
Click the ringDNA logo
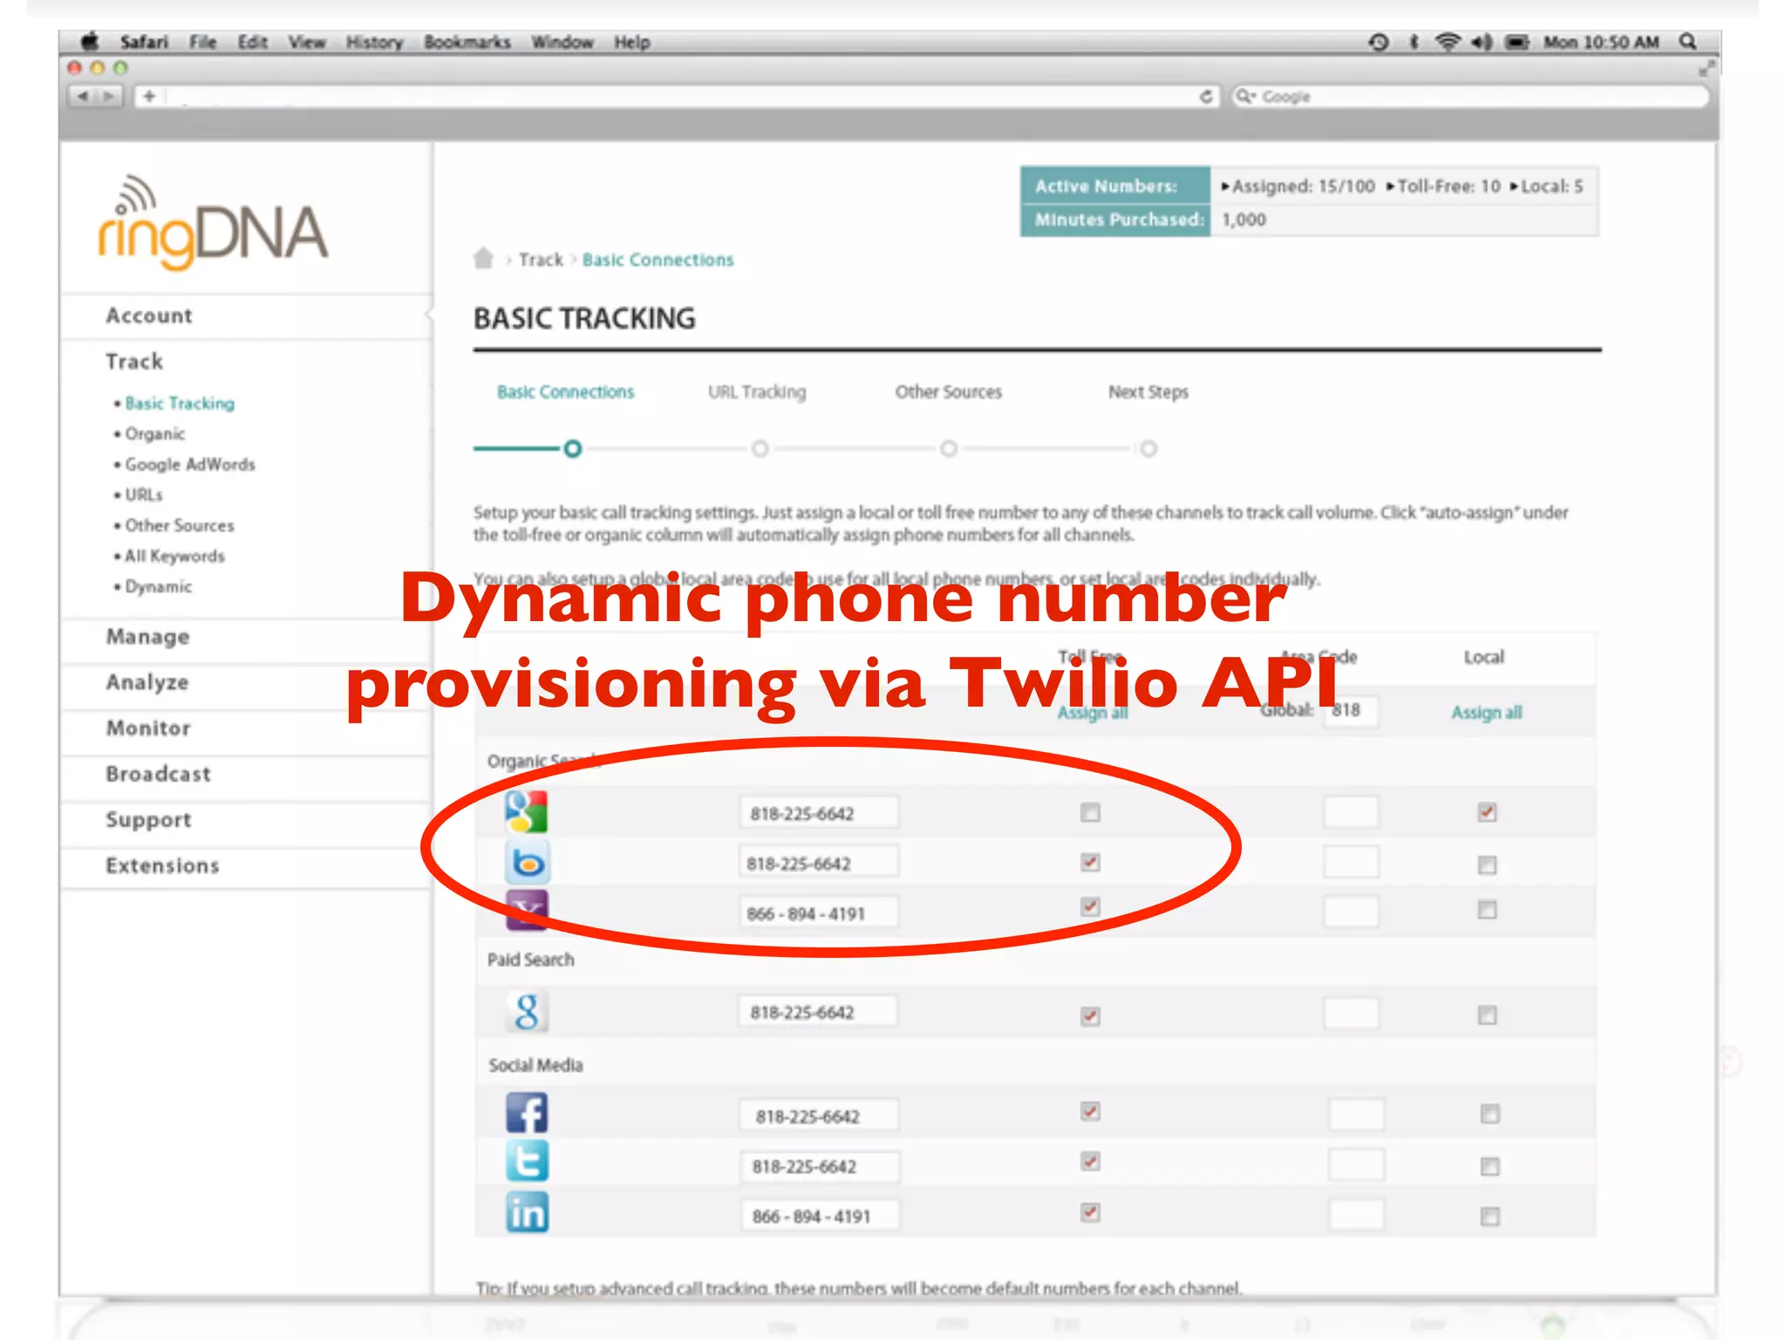point(212,222)
